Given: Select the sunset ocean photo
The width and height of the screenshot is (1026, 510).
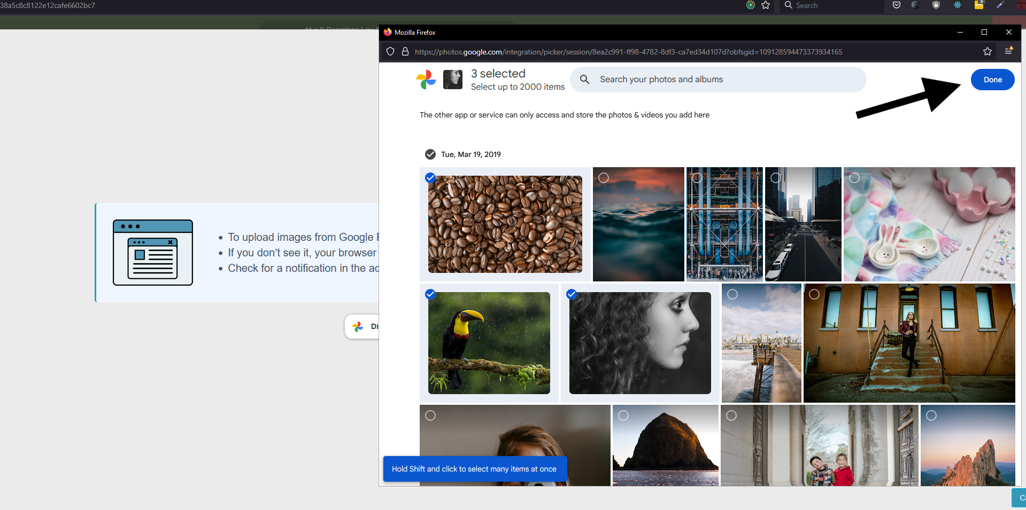Looking at the screenshot, I should pyautogui.click(x=604, y=178).
